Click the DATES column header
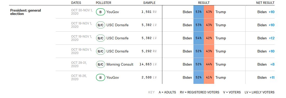 [76, 3]
